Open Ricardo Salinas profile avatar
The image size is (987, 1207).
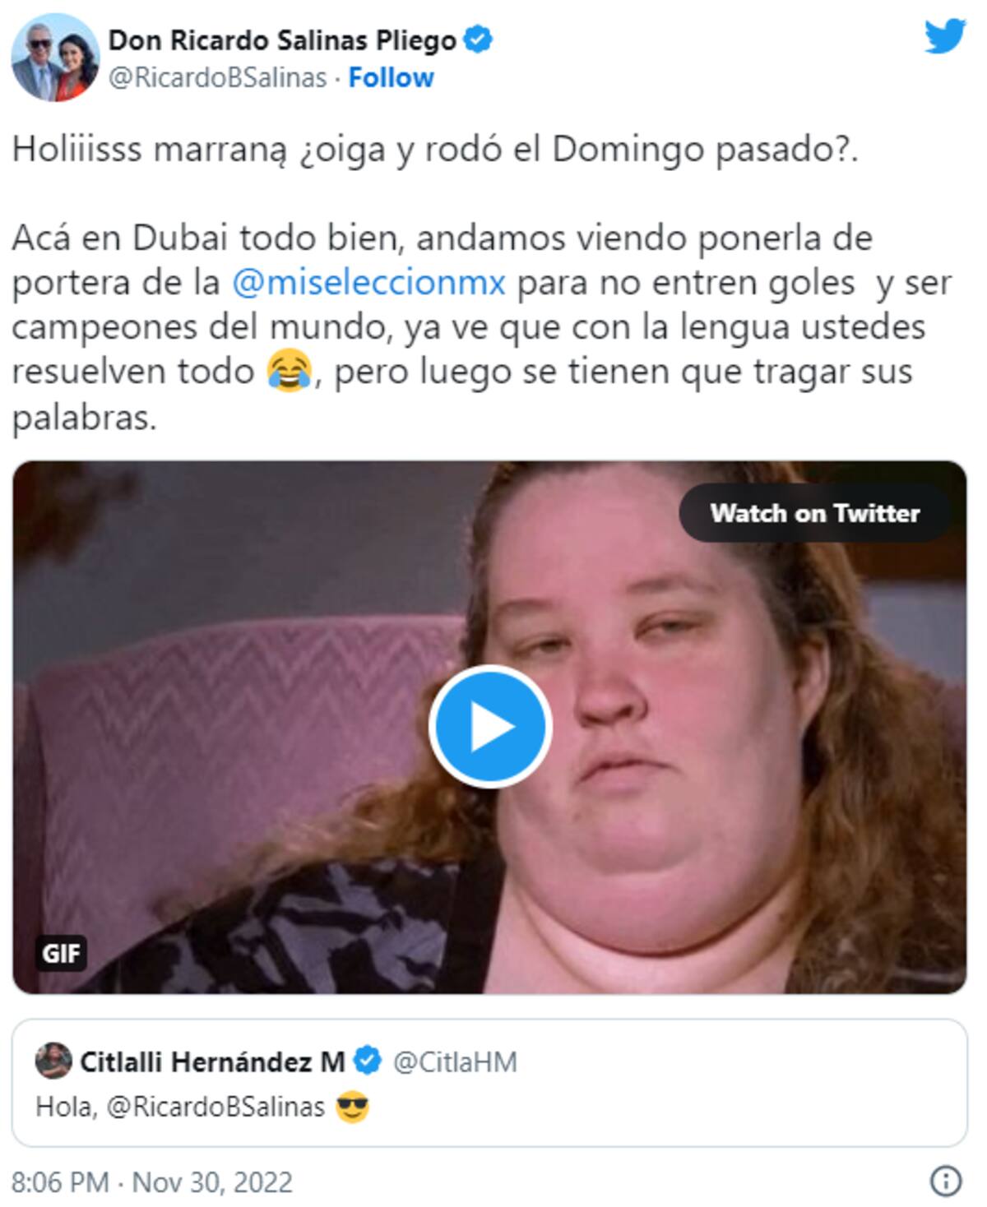55,58
